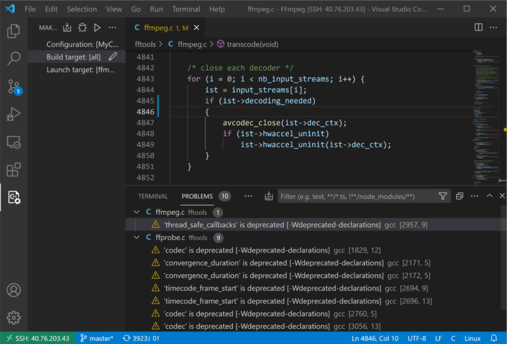Open the Go menu
This screenshot has width=507, height=344.
pyautogui.click(x=136, y=9)
